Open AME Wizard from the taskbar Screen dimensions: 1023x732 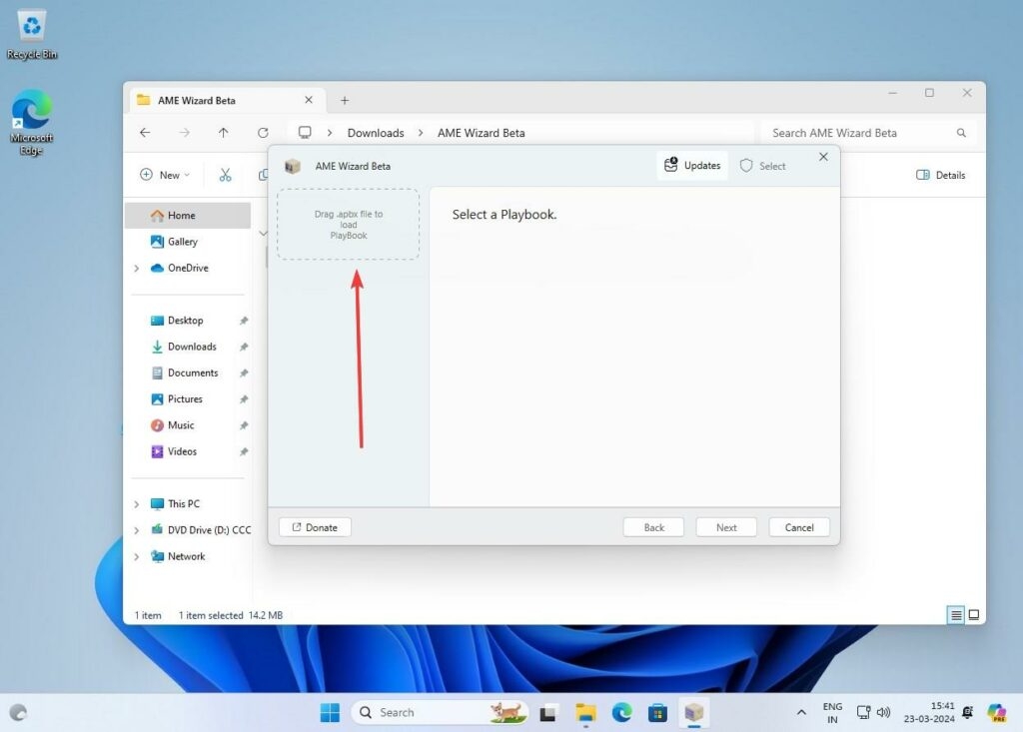pos(693,712)
